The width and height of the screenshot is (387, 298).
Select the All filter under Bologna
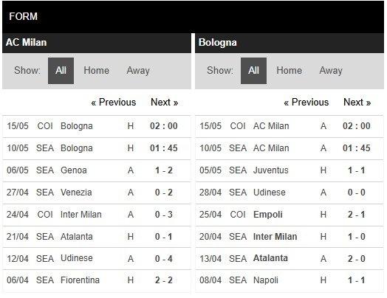pos(253,71)
